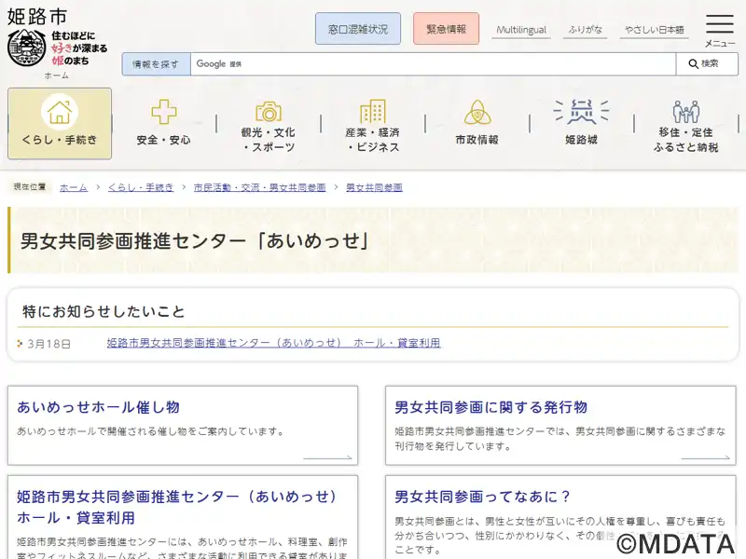Open the 観光・文化・スポーツ camera icon

point(269,113)
